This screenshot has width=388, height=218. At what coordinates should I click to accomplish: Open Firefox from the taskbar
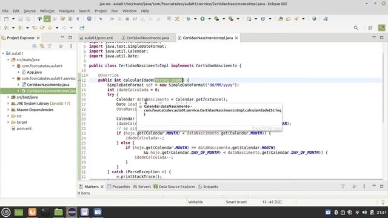32,212
